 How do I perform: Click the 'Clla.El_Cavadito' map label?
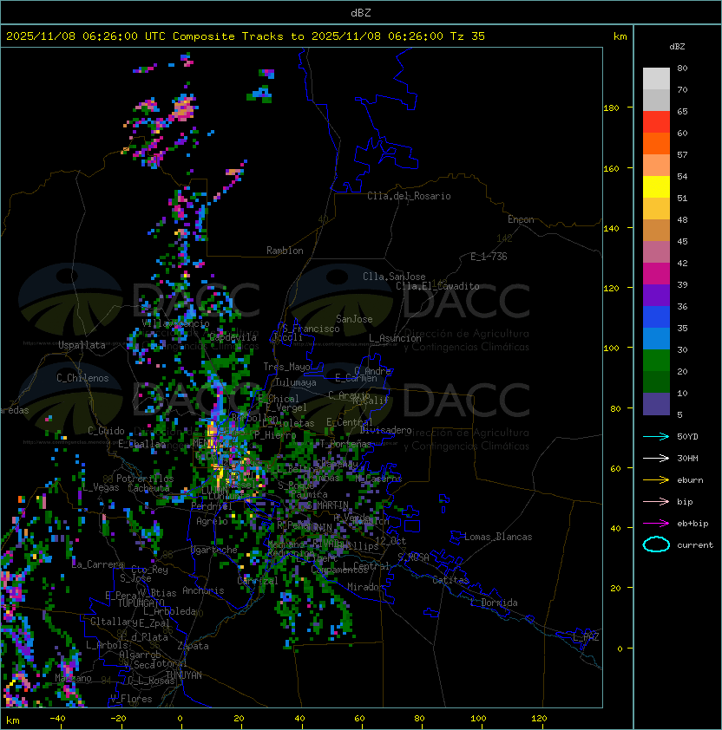pos(437,286)
